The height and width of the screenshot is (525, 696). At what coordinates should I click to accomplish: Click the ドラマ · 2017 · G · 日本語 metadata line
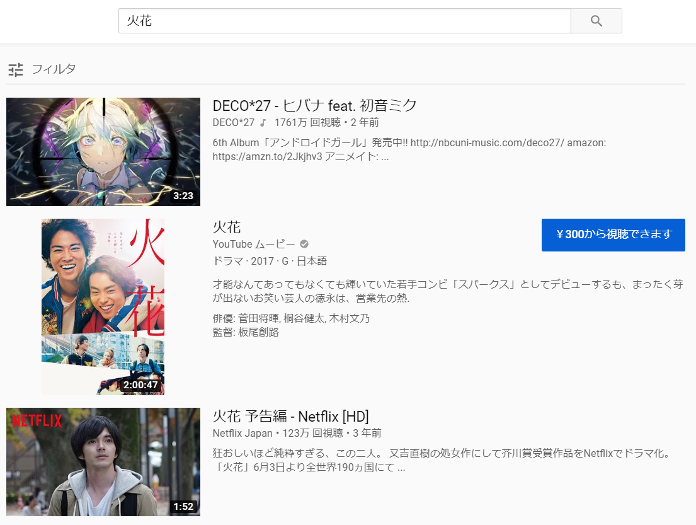[270, 261]
